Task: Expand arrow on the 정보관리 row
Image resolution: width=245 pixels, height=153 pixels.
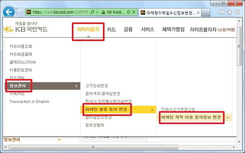Action: point(76,86)
